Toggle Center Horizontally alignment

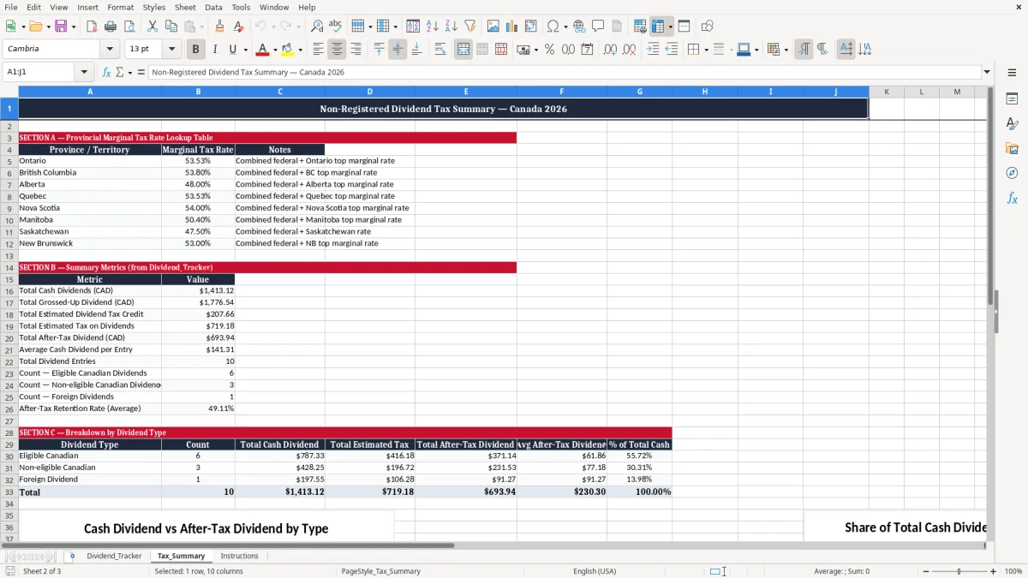click(x=337, y=50)
